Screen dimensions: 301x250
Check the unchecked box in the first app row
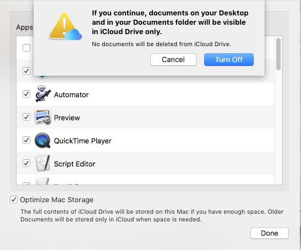coord(26,48)
